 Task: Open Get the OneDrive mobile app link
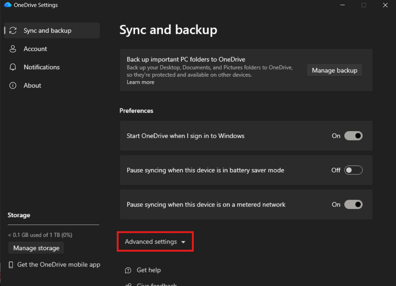pos(59,264)
